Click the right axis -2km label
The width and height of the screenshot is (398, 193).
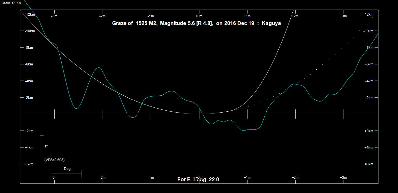(369, 98)
